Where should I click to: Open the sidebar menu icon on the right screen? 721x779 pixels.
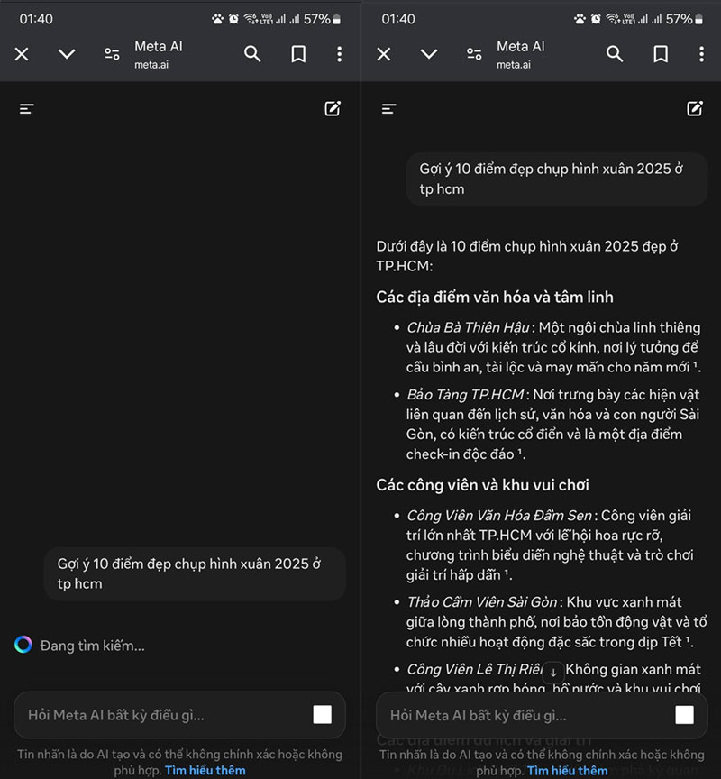[x=389, y=109]
